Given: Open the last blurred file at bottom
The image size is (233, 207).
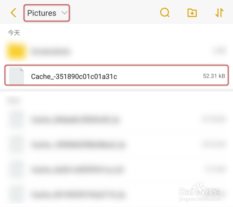Looking at the screenshot, I should pyautogui.click(x=116, y=195).
